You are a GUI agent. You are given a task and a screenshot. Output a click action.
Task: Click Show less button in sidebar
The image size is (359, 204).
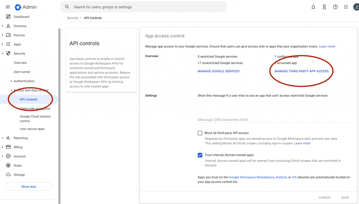[29, 186]
